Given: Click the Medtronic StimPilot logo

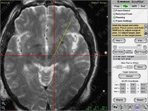Looking at the screenshot, I should pos(131,2).
